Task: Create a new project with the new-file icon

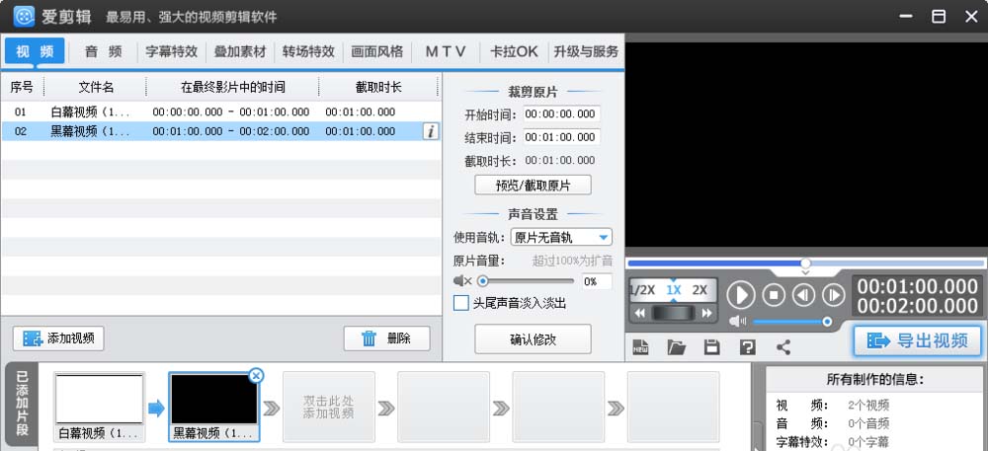Action: [641, 346]
